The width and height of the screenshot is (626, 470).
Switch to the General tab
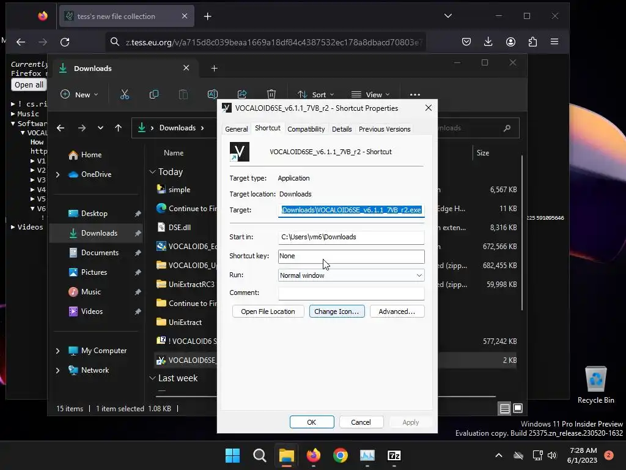(x=237, y=129)
